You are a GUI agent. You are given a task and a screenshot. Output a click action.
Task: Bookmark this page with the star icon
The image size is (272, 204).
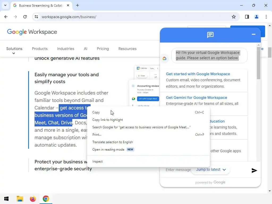[x=234, y=17]
